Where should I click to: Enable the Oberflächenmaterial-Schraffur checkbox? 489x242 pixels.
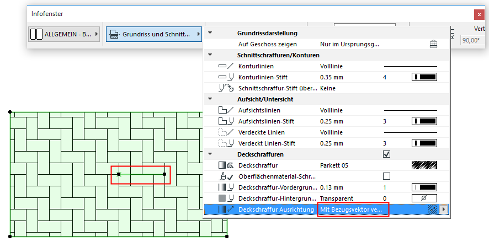coord(387,176)
